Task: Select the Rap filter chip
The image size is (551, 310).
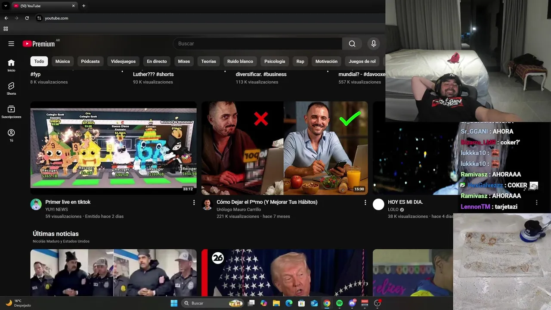Action: pyautogui.click(x=300, y=61)
